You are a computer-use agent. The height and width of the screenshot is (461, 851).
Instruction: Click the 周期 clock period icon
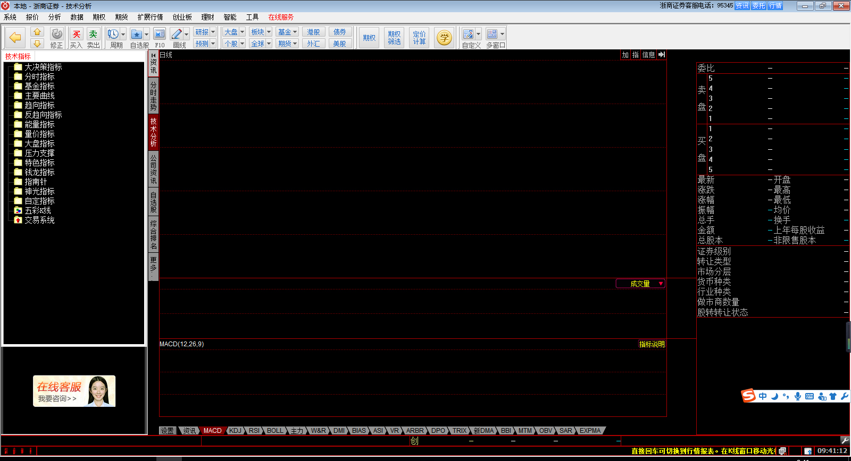click(113, 35)
